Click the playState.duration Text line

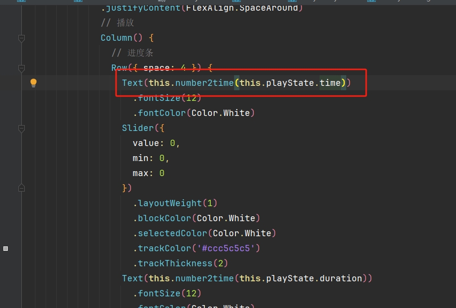[x=247, y=278]
